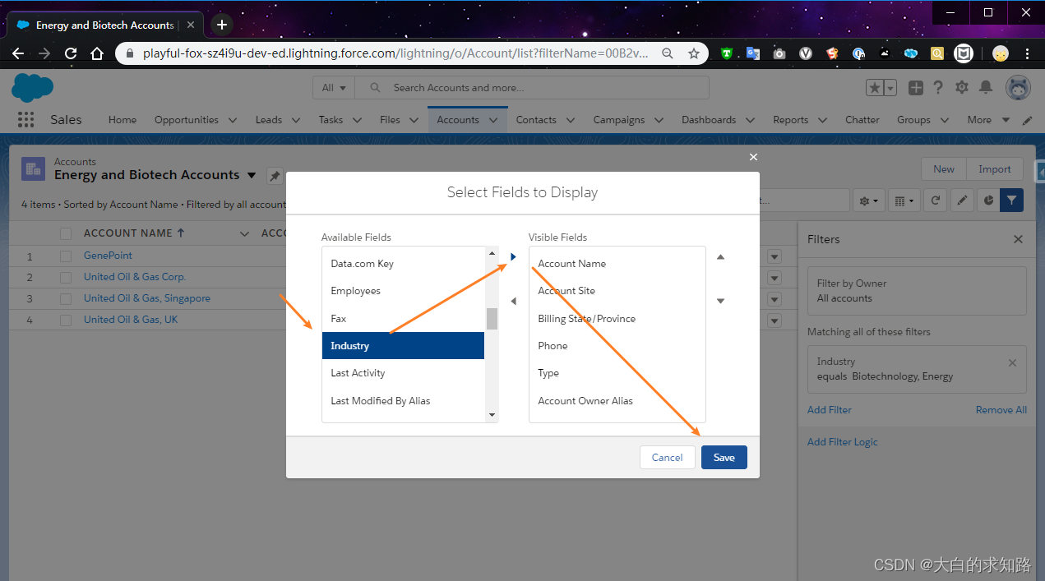This screenshot has height=581, width=1045.
Task: Check the row checkbox for United Oil & Gas, UK
Action: [66, 320]
